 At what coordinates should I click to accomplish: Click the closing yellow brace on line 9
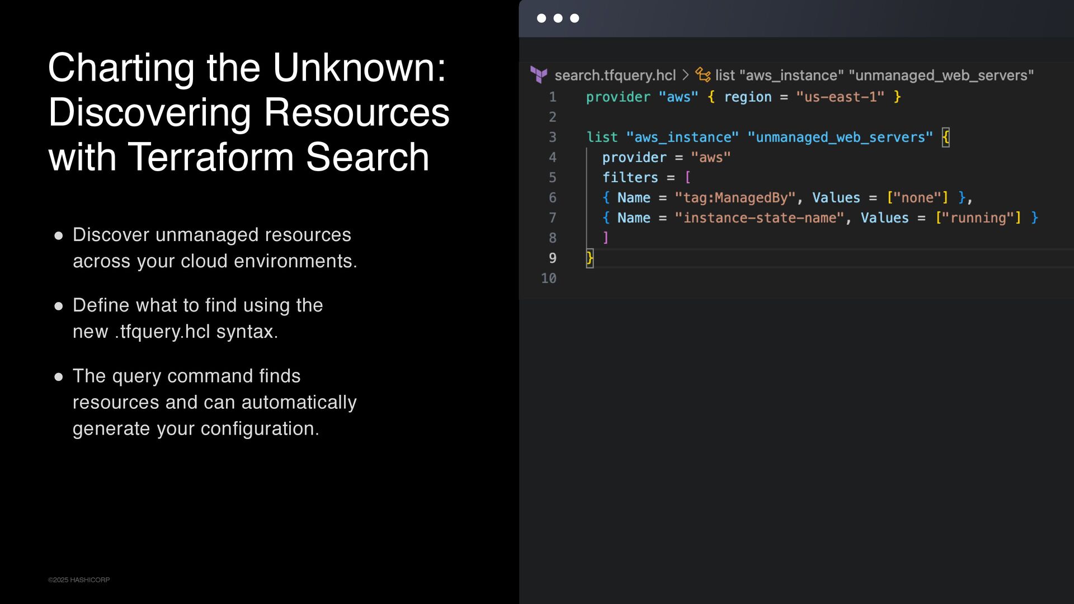coord(590,258)
